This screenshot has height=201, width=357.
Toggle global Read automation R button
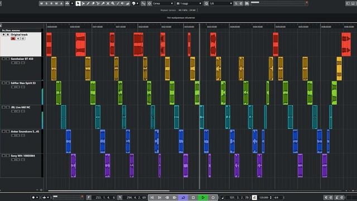point(51,3)
